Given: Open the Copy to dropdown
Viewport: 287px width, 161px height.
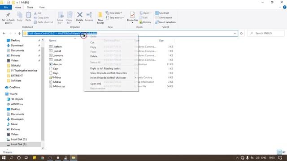Looking at the screenshot, I should (69, 18).
